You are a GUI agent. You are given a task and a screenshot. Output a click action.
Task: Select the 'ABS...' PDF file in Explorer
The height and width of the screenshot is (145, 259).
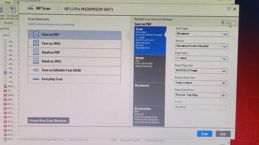point(9,99)
